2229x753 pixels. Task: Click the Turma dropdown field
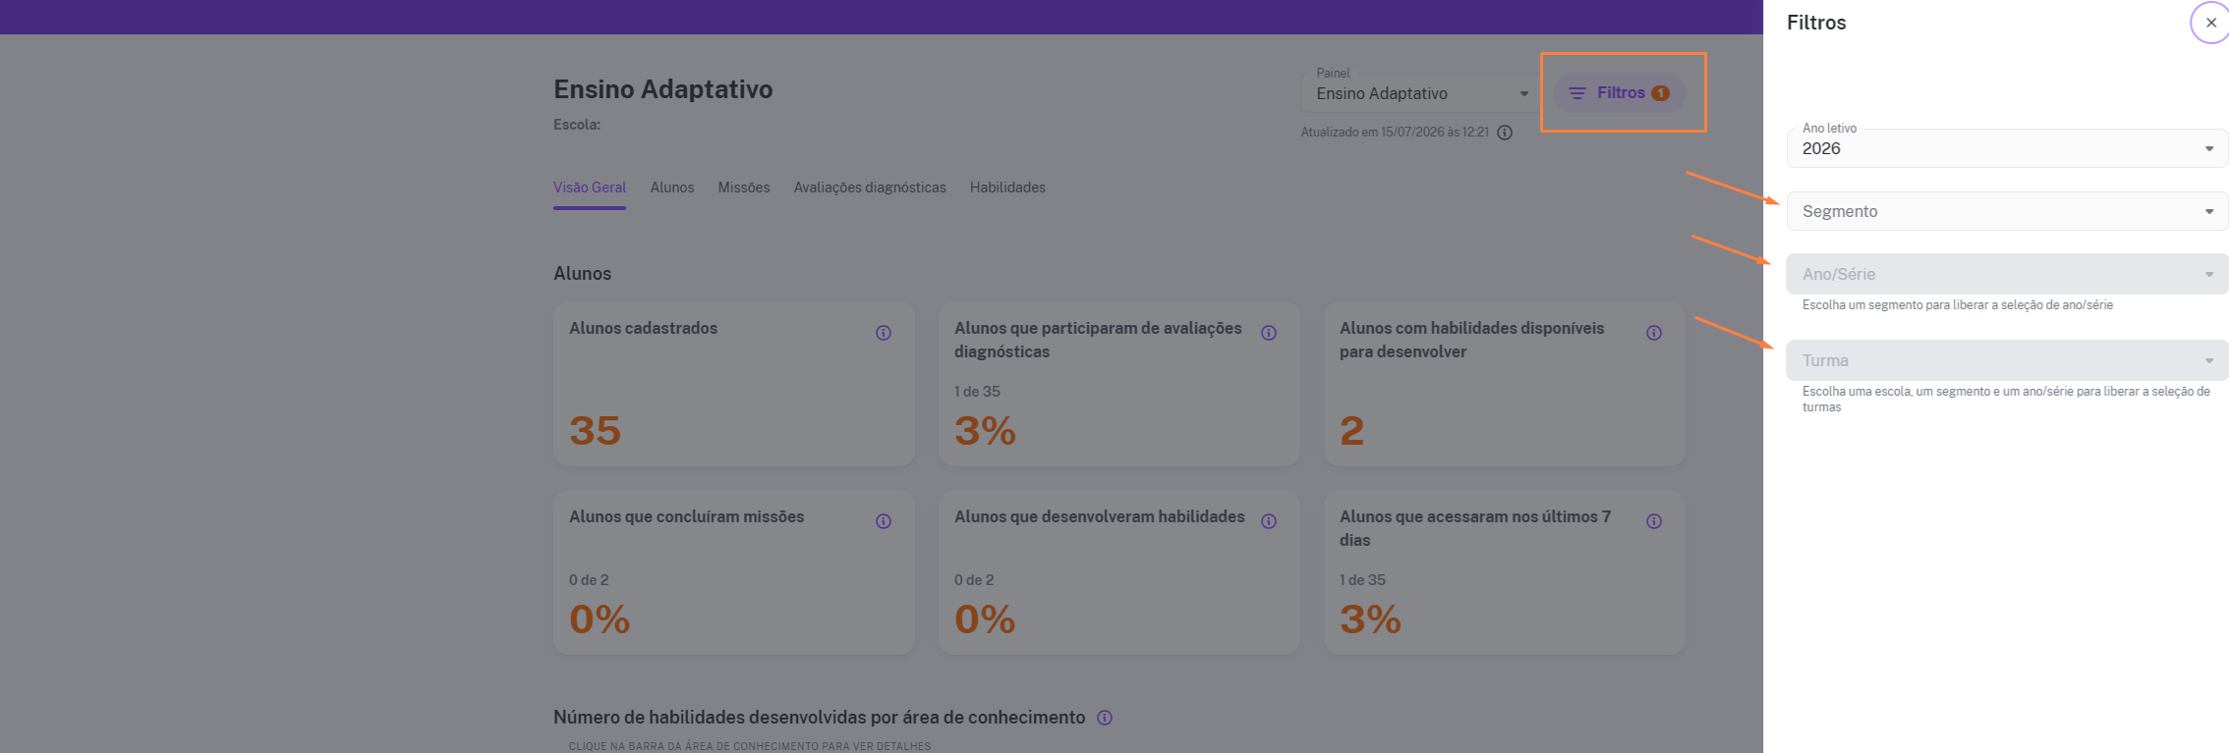point(2007,360)
